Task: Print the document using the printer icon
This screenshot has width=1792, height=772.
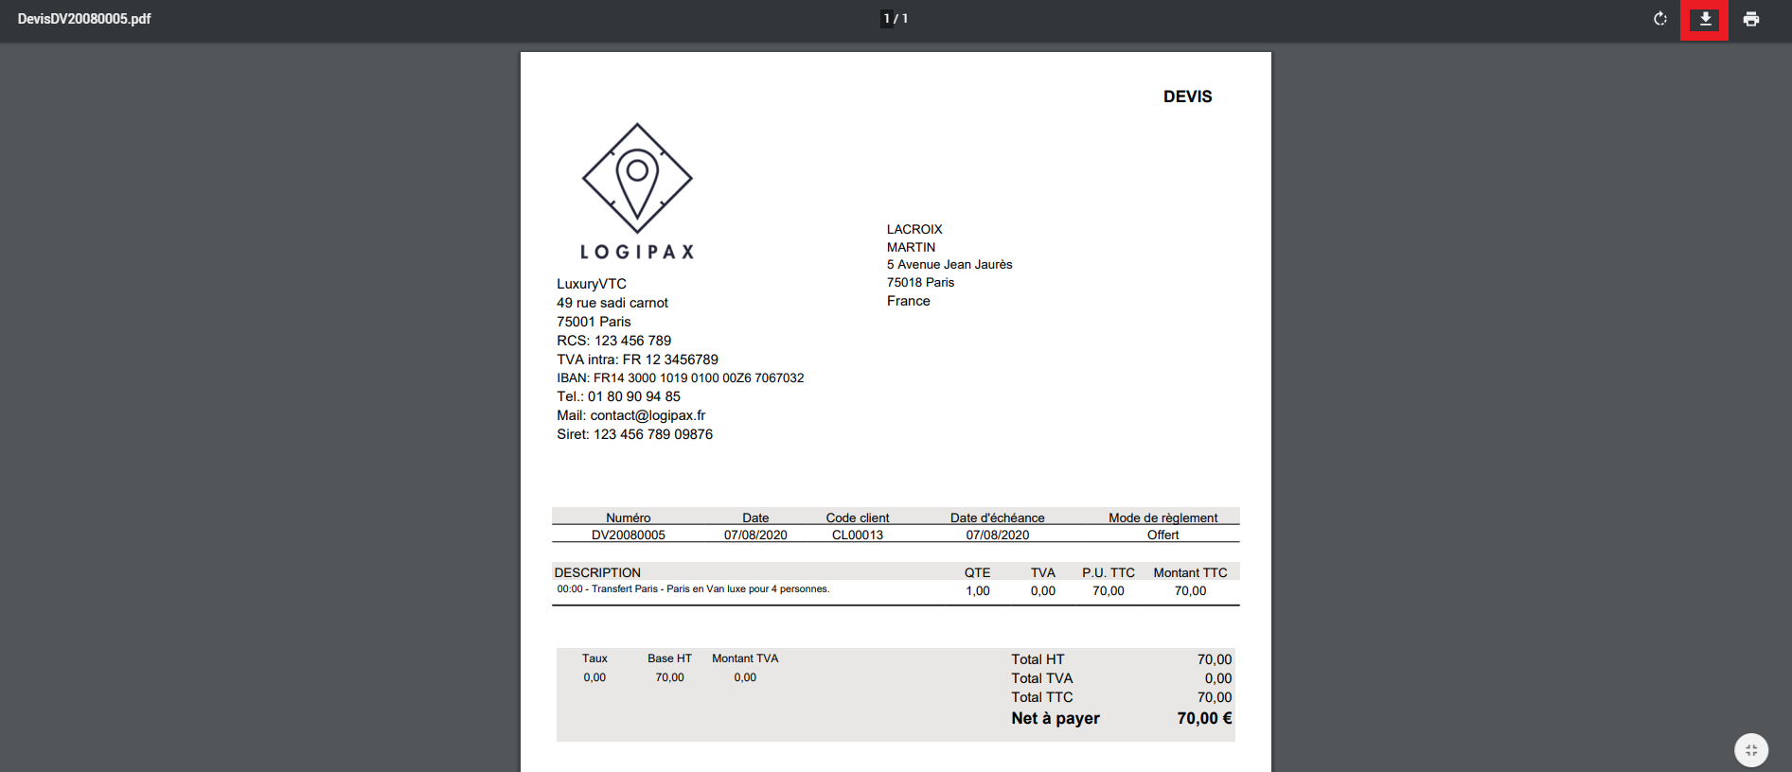Action: tap(1750, 19)
